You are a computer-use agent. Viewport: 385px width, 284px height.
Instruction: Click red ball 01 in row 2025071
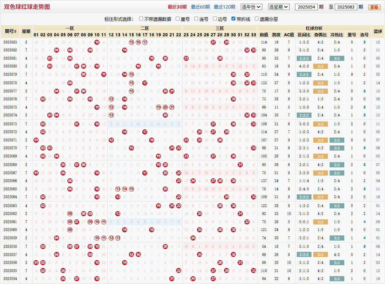click(36, 140)
